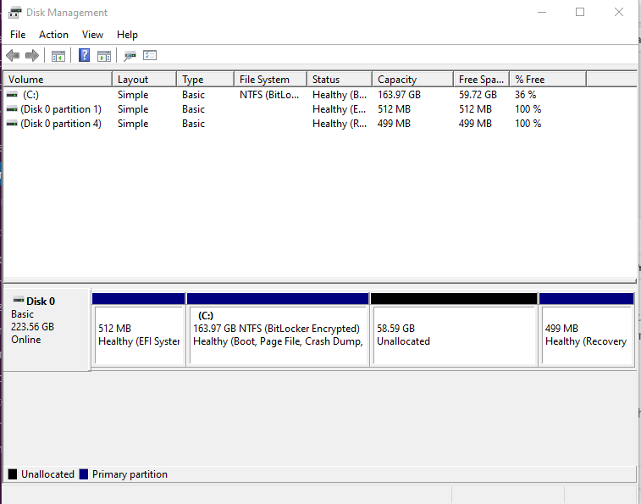Click the 499 MB capacity cell of partition 4

coord(394,124)
